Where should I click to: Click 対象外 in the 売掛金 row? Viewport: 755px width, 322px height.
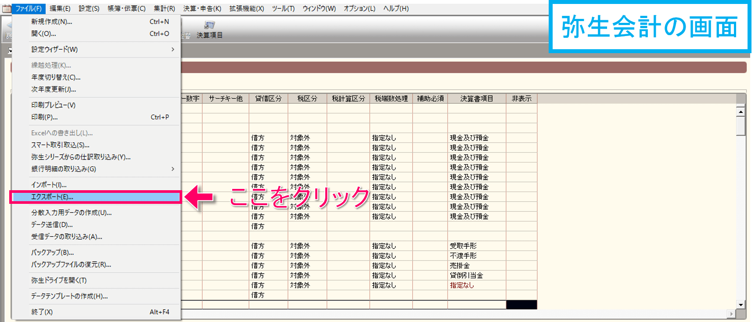[x=307, y=266]
